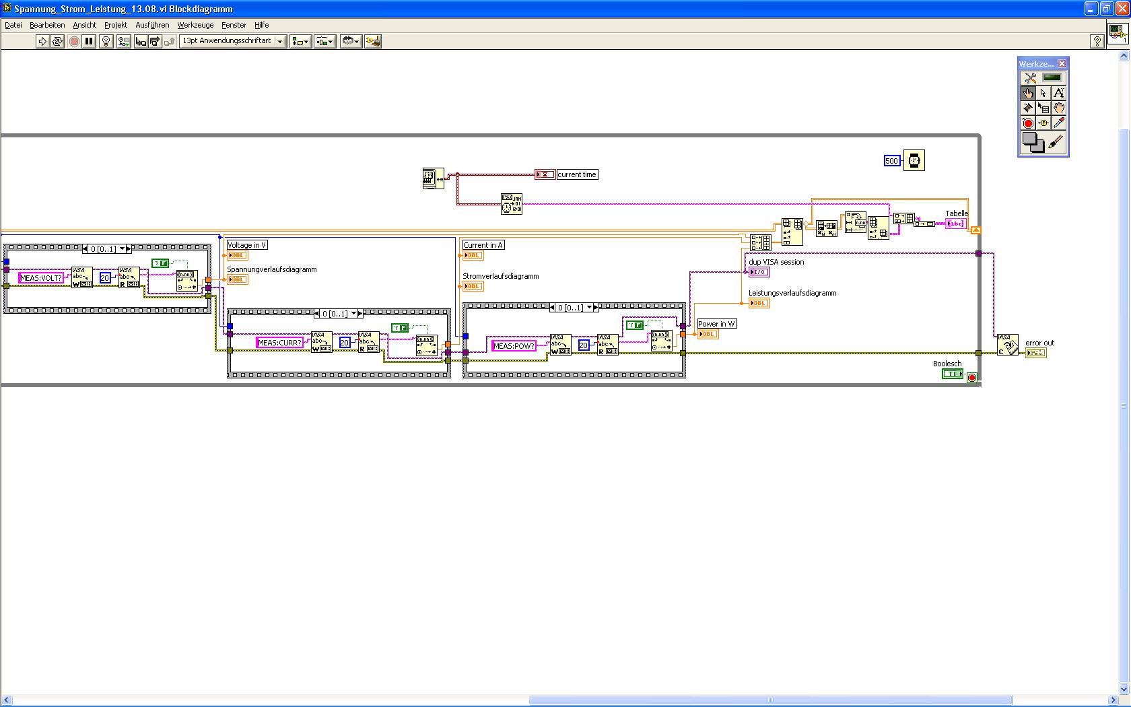1131x707 pixels.
Task: Click the Leistungsverlaufsdiagramm DBL terminal
Action: click(759, 303)
